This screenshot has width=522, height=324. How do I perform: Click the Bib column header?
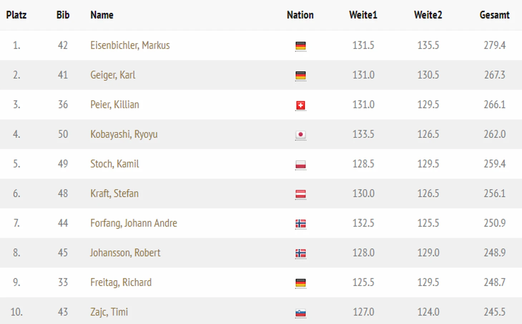tap(63, 15)
